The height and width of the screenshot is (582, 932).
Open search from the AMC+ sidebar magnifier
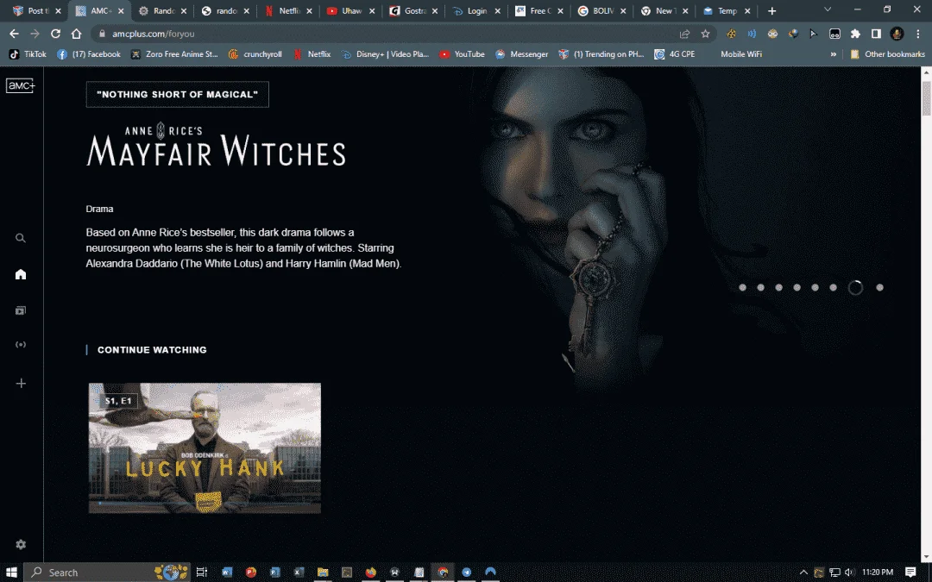coord(21,238)
